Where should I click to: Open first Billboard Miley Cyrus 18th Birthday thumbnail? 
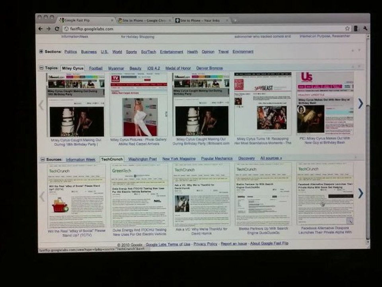[76, 105]
